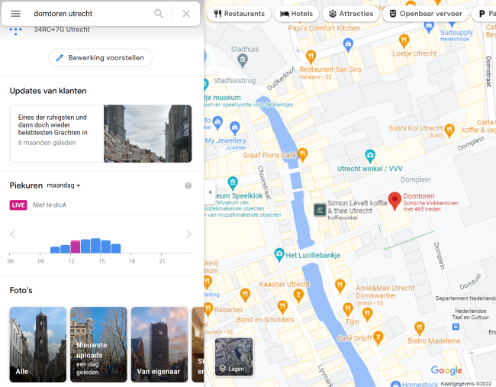
Task: Filter map by Hotels
Action: point(296,14)
